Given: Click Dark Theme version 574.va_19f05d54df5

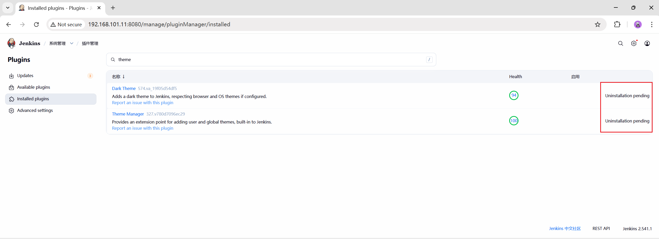Looking at the screenshot, I should pos(157,88).
